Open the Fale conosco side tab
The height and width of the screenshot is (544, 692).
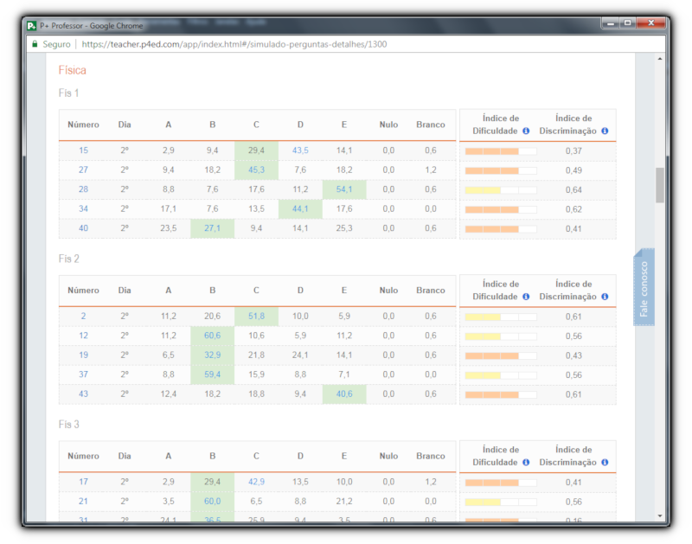(x=644, y=289)
